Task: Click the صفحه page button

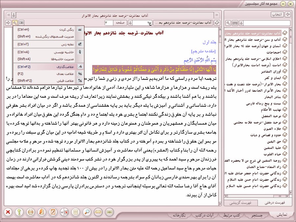Action: pos(120,23)
